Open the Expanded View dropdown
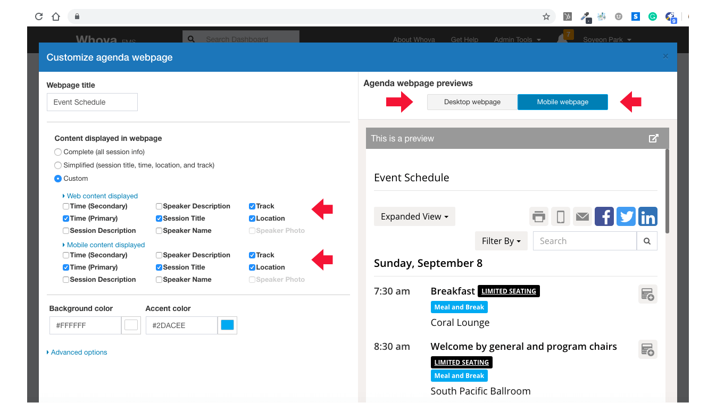Screen dimensions: 716x403 point(414,216)
